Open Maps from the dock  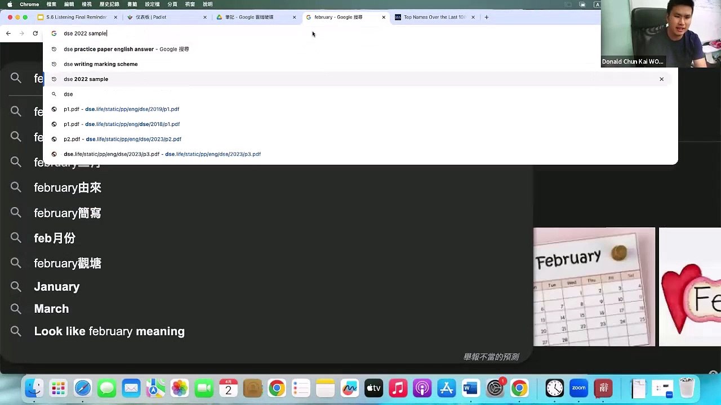pos(155,388)
